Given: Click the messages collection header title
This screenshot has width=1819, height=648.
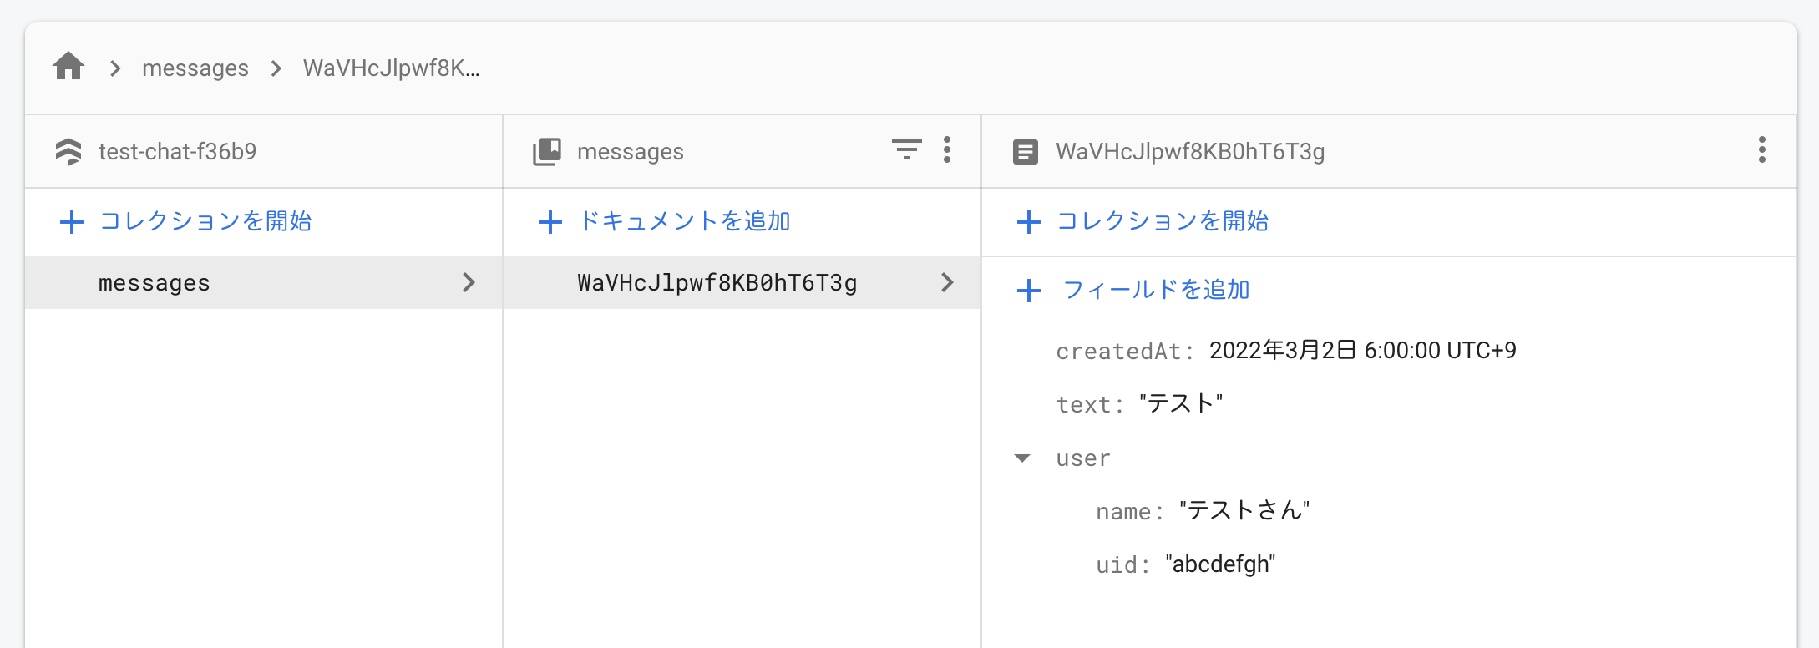Looking at the screenshot, I should [x=631, y=152].
